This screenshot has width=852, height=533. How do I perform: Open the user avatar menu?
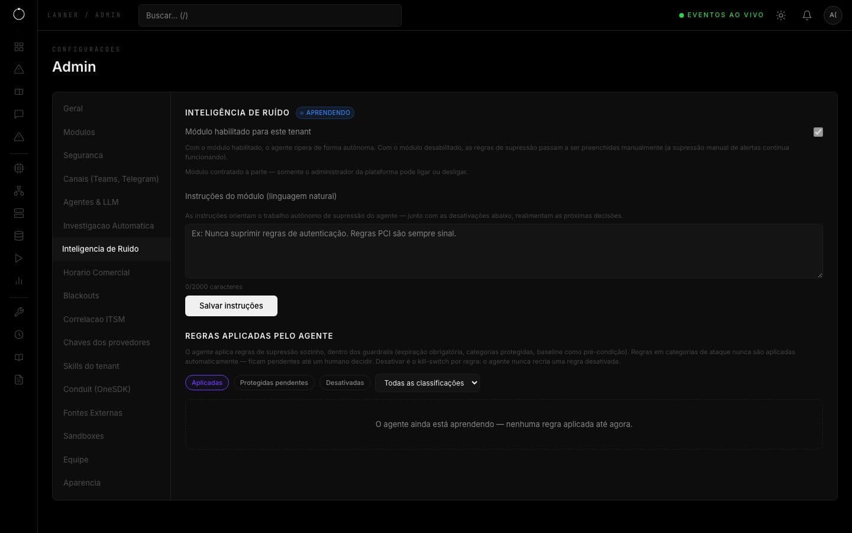(x=832, y=15)
